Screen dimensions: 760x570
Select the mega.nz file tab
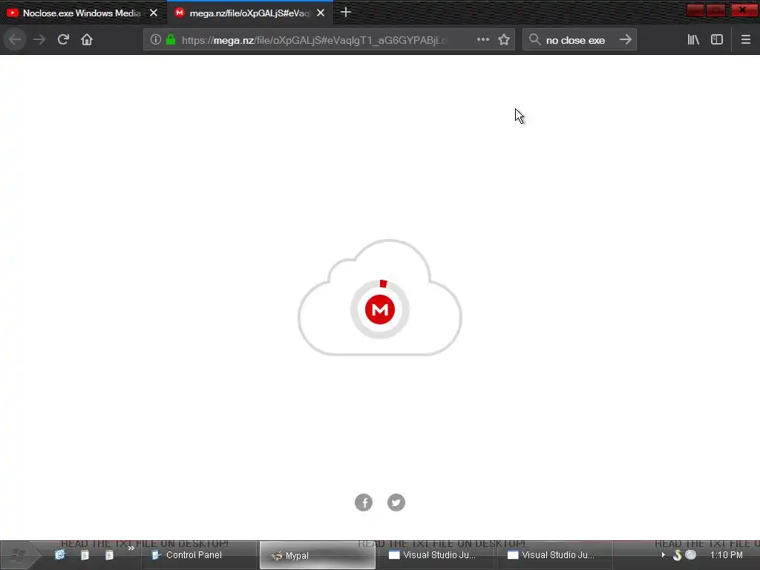249,13
